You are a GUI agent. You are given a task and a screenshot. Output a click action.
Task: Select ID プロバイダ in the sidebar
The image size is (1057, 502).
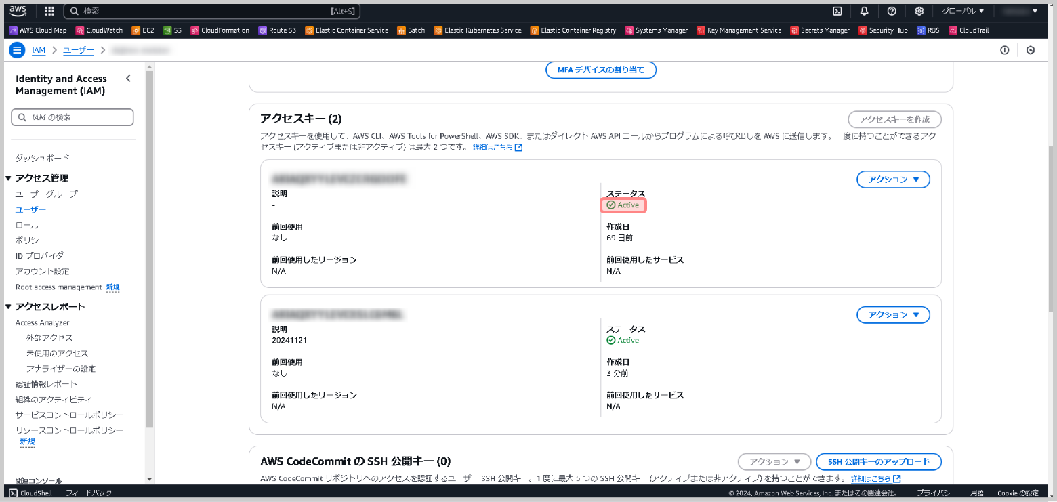point(39,255)
